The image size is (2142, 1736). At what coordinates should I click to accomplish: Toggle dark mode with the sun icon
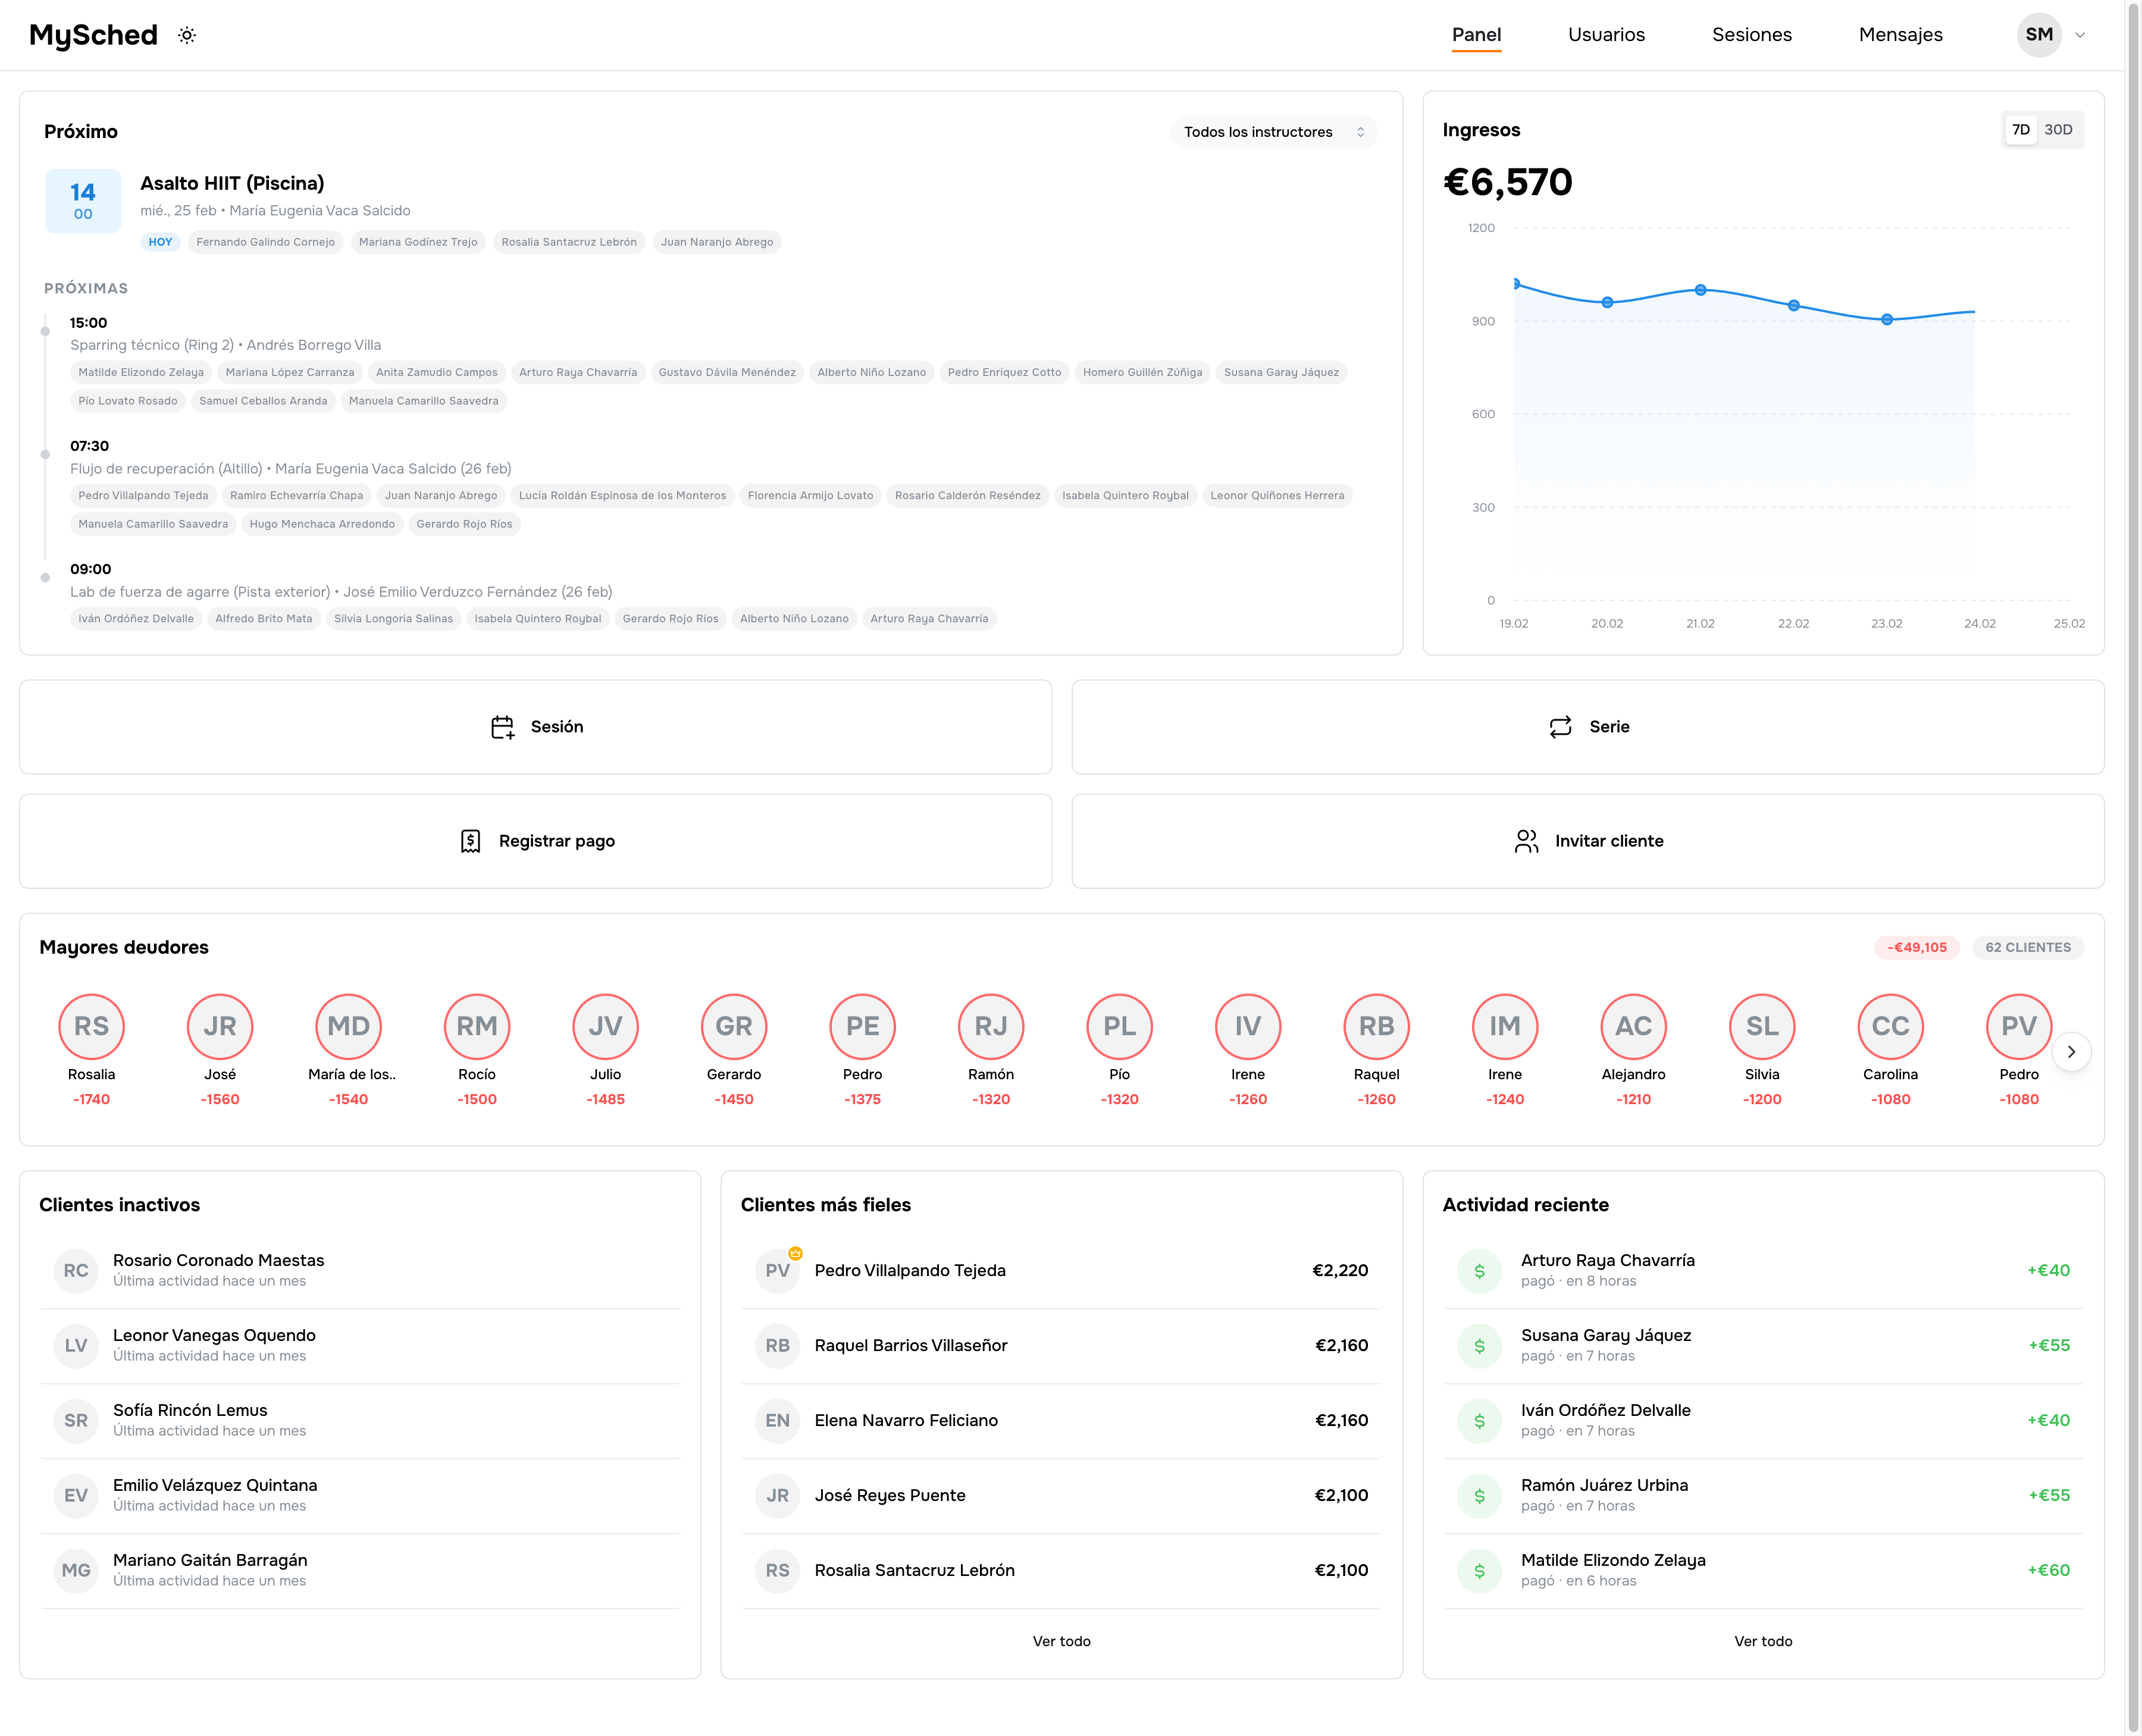(186, 34)
